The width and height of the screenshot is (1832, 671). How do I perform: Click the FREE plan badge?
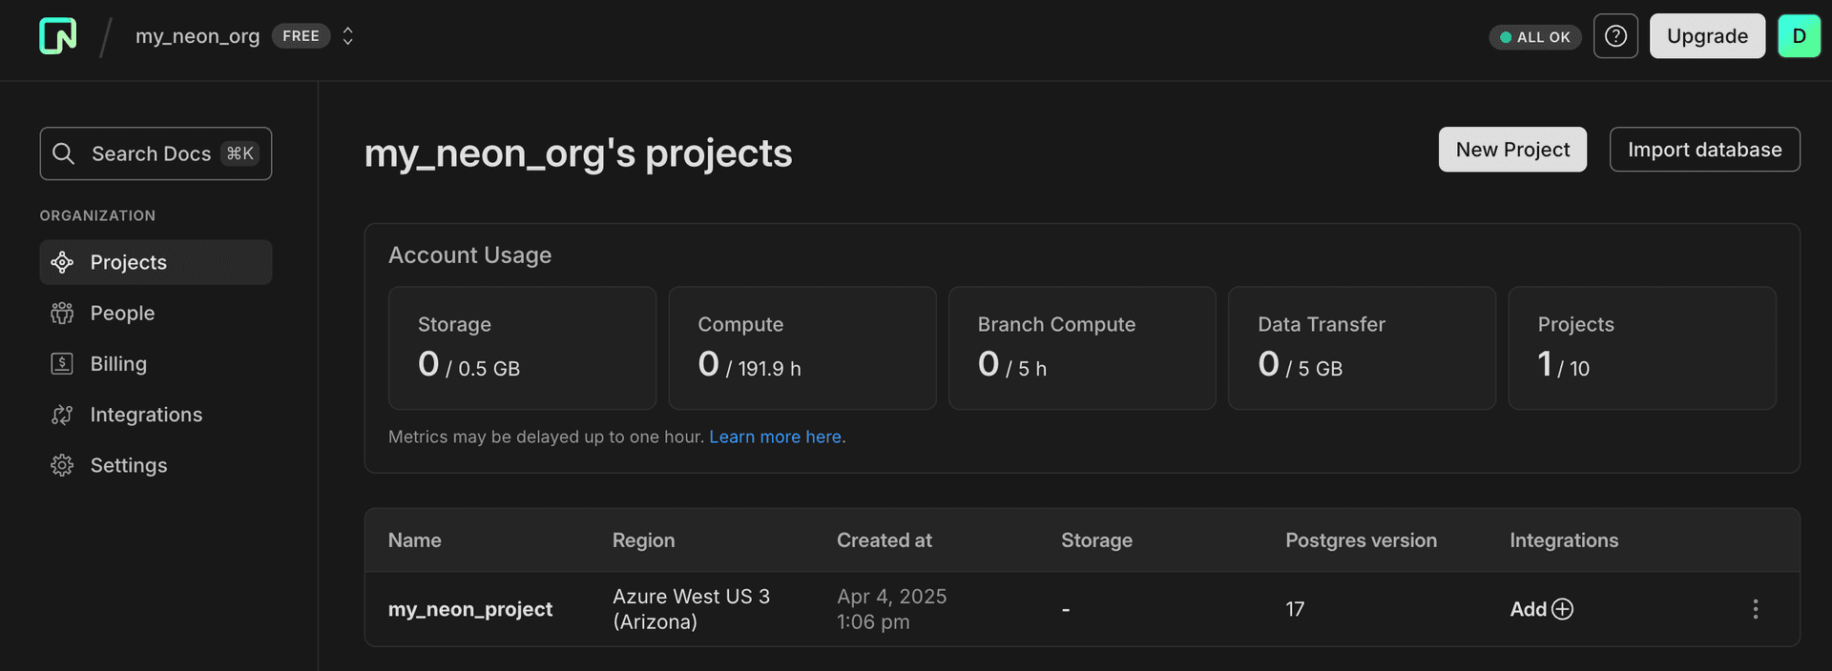pos(301,36)
